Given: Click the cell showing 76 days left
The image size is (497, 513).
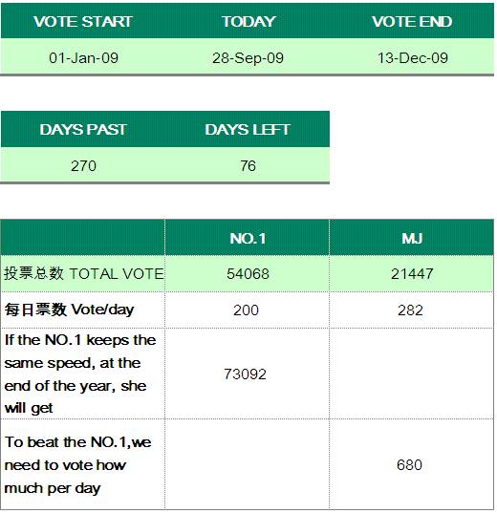Looking at the screenshot, I should tap(248, 165).
